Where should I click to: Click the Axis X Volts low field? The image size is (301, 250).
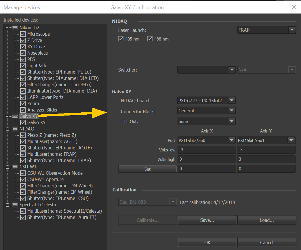tap(207, 150)
